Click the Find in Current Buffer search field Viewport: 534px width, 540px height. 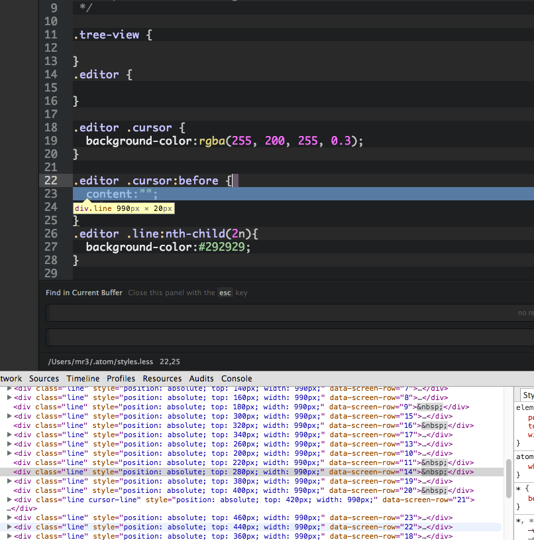tap(285, 312)
